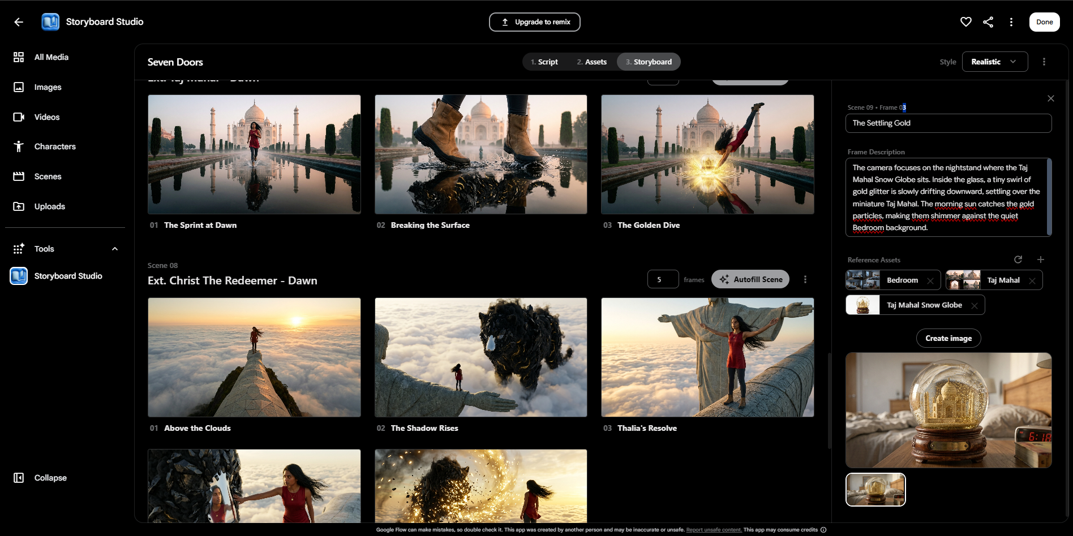Switch to the Script tab
This screenshot has width=1073, height=536.
(544, 62)
